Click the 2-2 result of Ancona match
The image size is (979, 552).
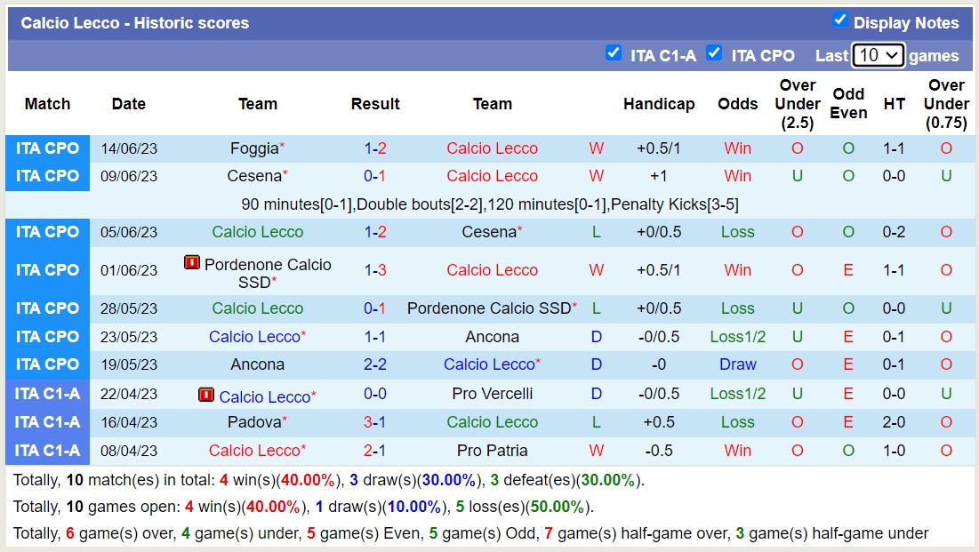[x=375, y=364]
